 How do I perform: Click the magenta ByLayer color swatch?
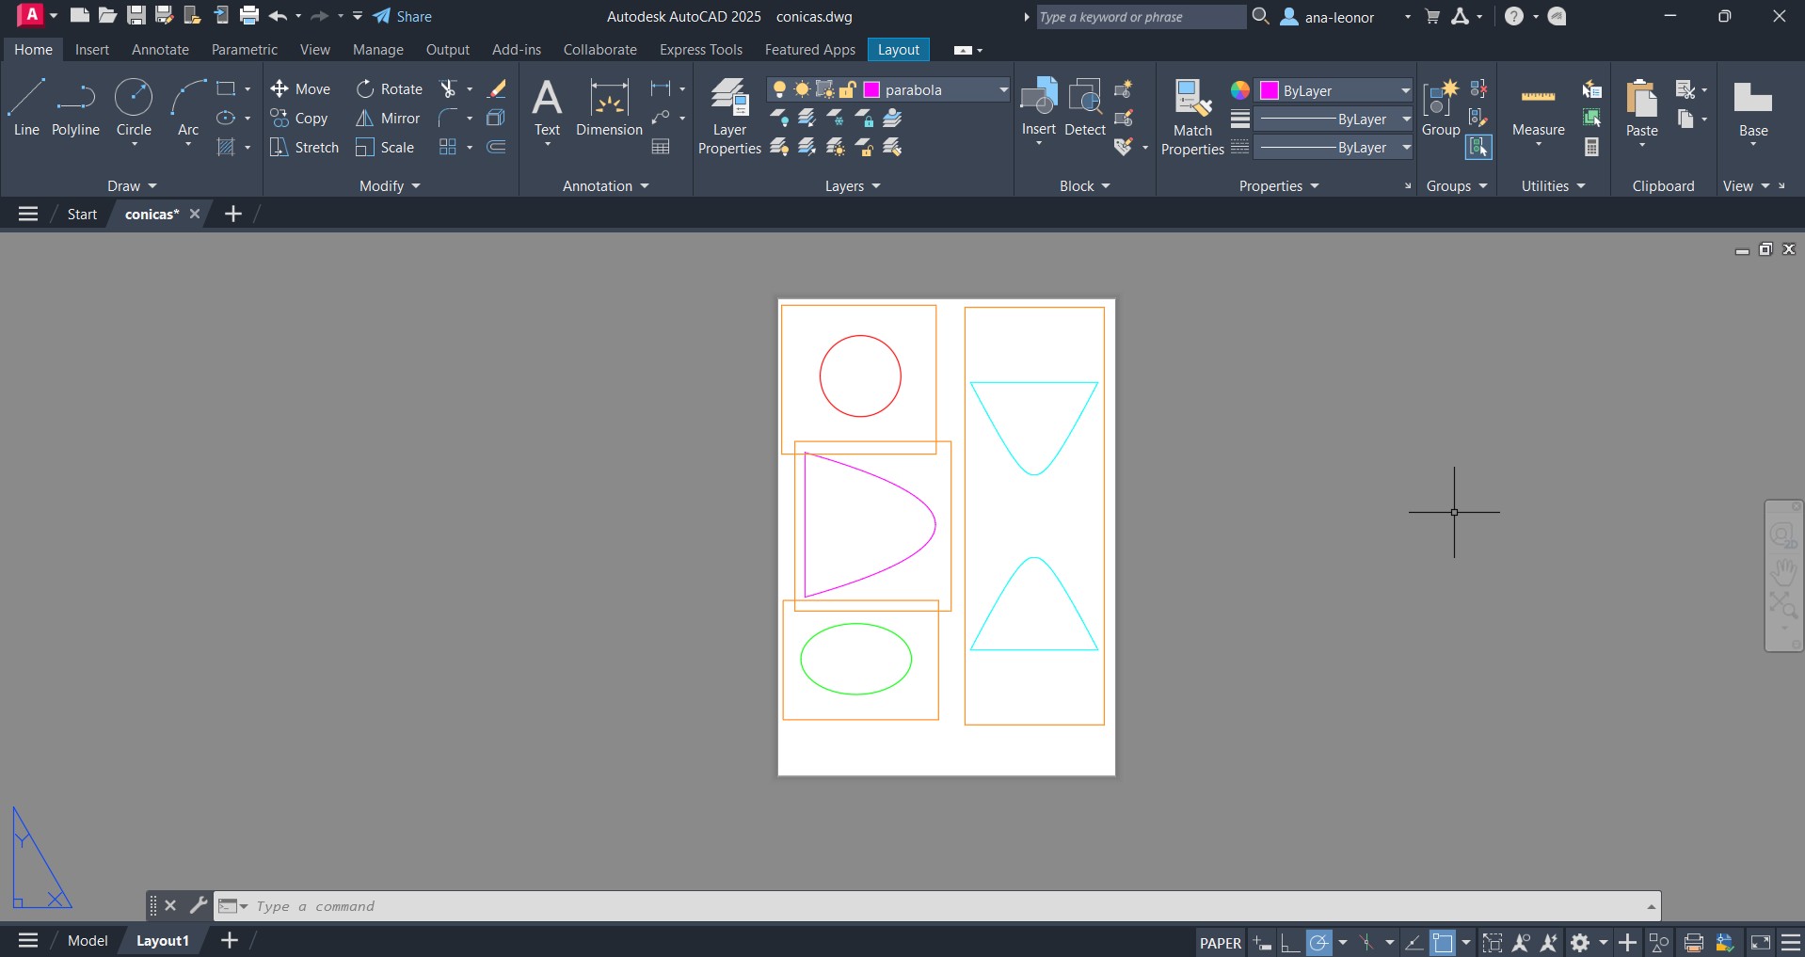(x=1270, y=90)
